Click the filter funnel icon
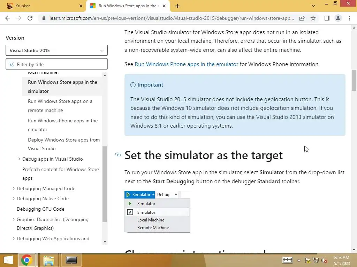This screenshot has height=267, width=357. 11,64
